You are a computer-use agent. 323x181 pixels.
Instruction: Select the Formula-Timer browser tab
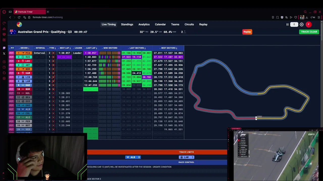30,12
